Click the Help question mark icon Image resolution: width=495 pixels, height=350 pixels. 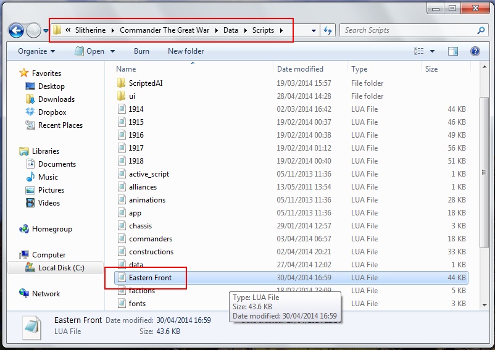475,51
